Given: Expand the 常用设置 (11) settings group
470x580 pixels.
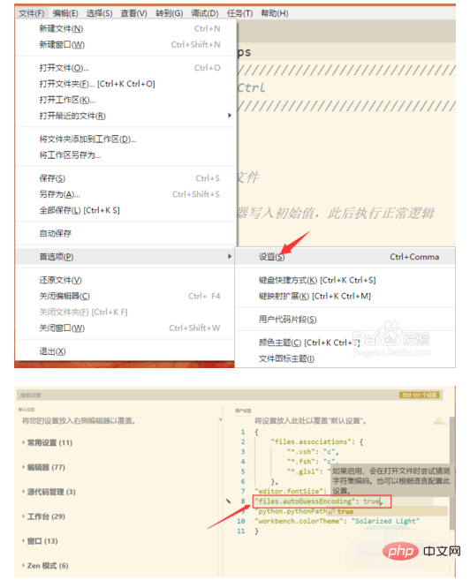Looking at the screenshot, I should pyautogui.click(x=48, y=442).
